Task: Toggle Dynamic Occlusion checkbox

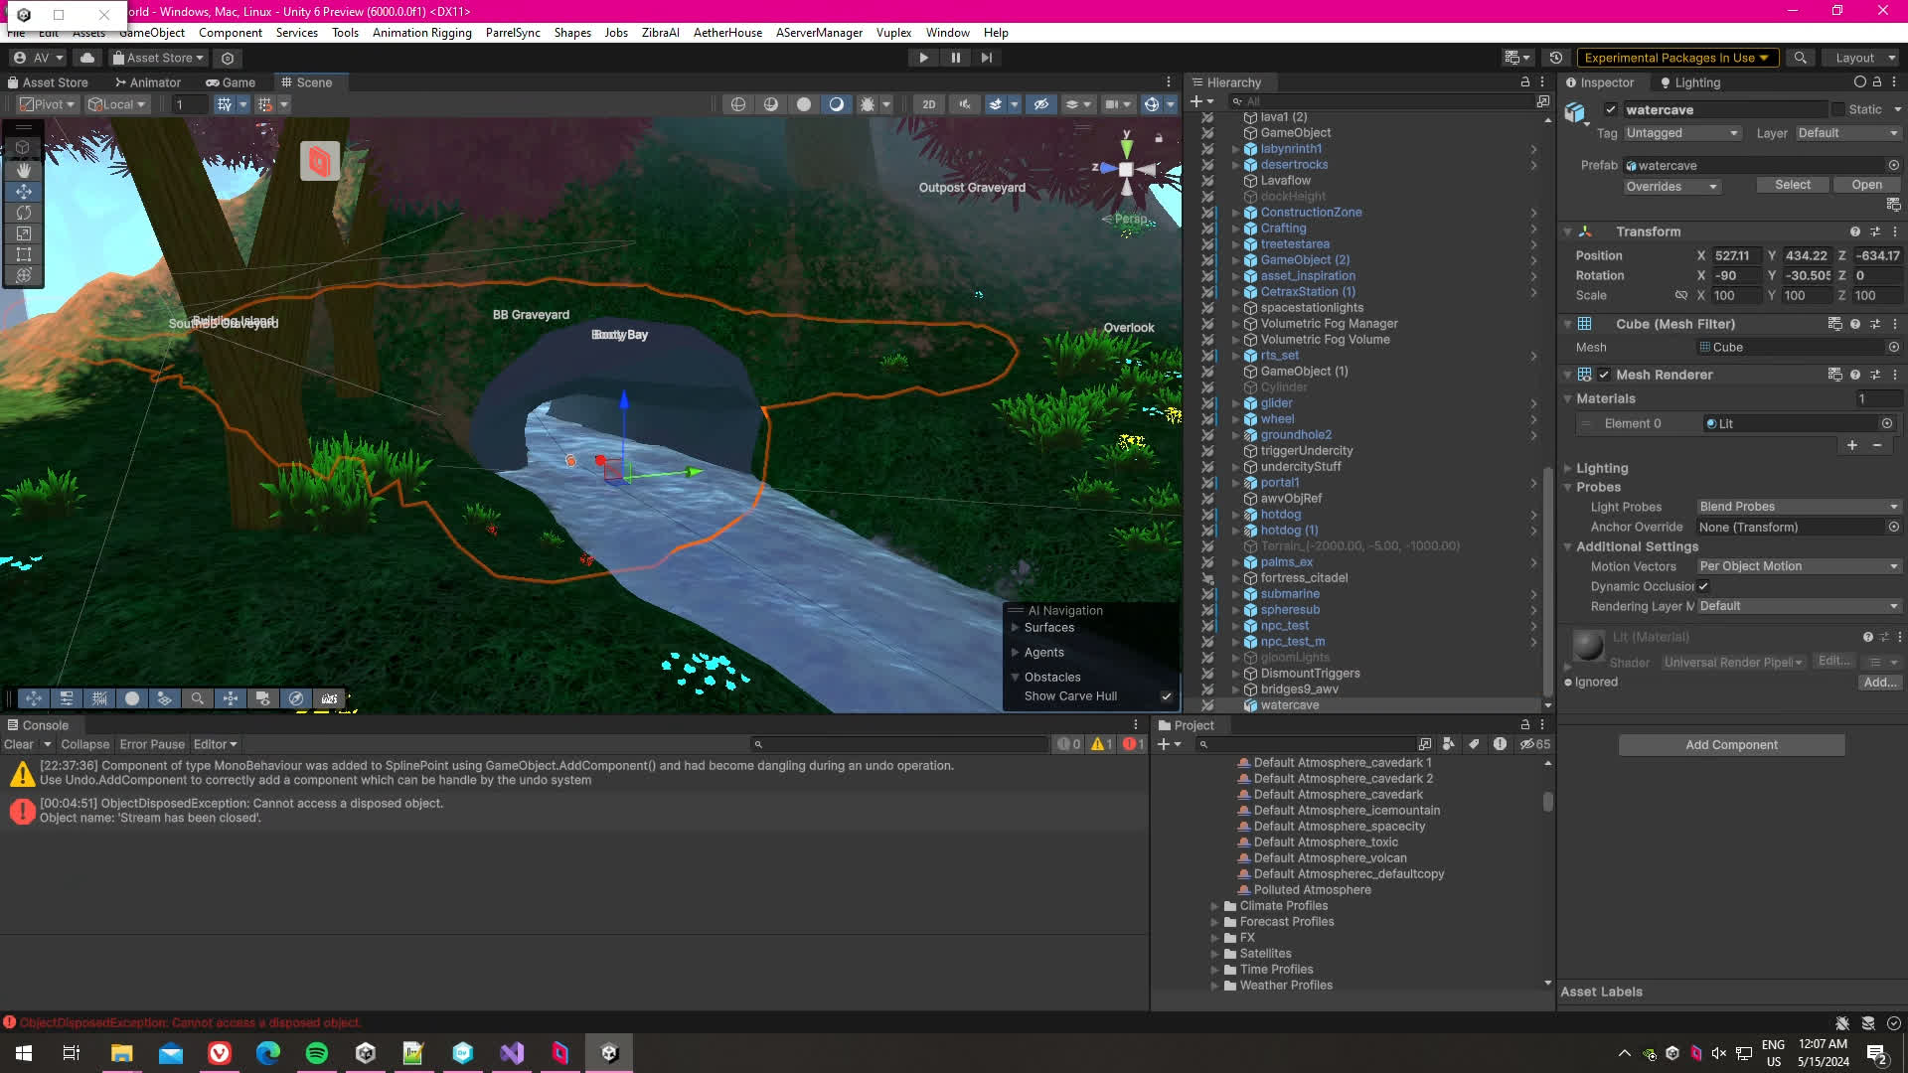Action: click(1703, 586)
